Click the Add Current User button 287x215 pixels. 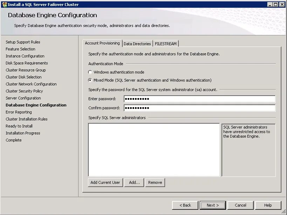coord(105,182)
